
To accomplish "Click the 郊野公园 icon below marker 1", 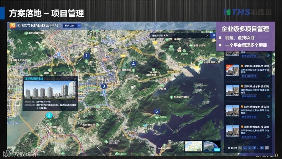I will tap(86, 61).
